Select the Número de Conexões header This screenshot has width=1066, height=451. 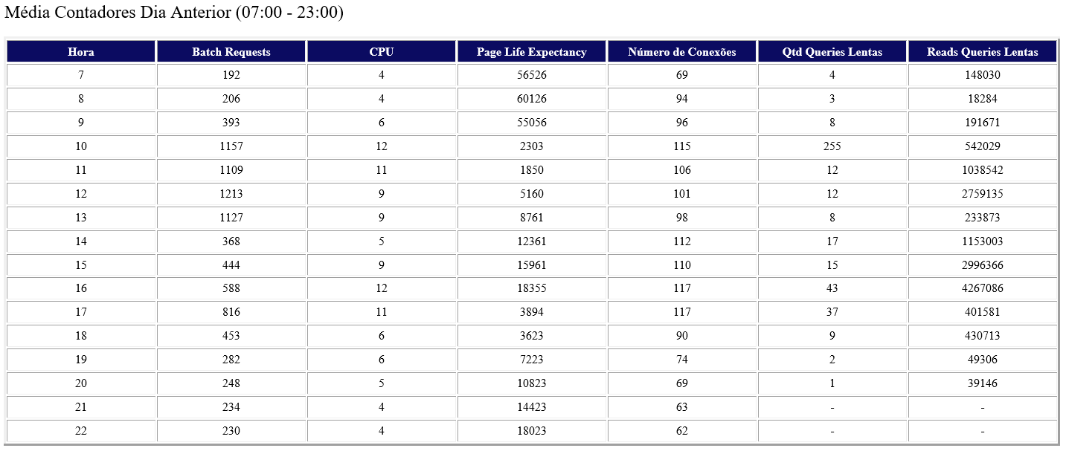coord(682,52)
